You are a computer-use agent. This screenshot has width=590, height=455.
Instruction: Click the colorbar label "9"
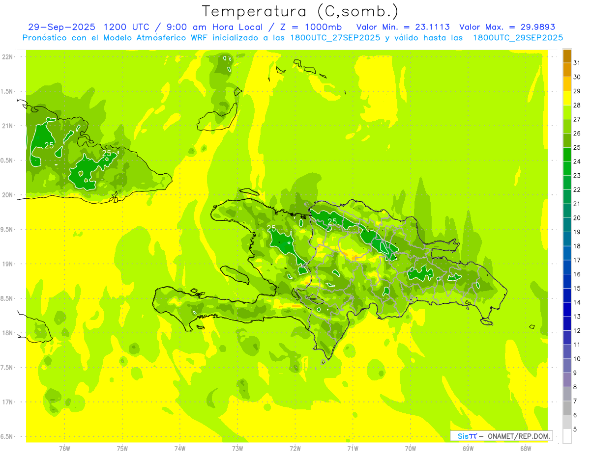[575, 373]
